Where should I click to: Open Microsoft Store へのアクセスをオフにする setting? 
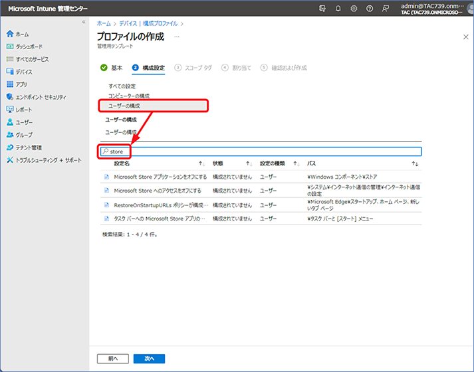[158, 191]
